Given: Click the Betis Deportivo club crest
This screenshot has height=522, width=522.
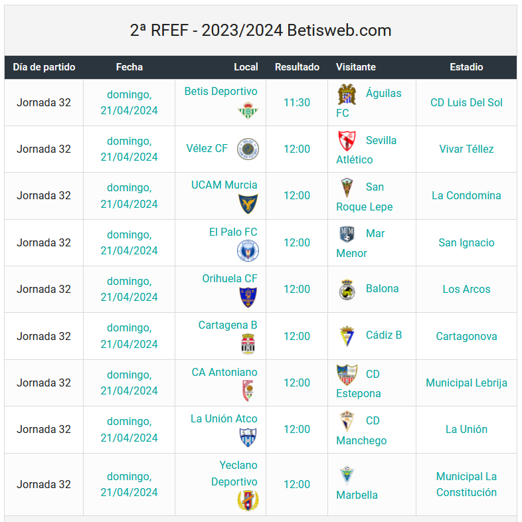Looking at the screenshot, I should (x=248, y=110).
